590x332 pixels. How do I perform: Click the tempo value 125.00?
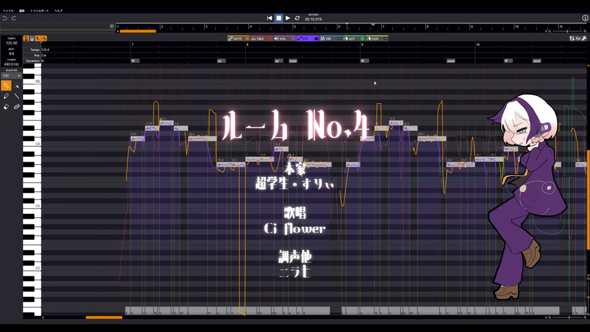[11, 43]
